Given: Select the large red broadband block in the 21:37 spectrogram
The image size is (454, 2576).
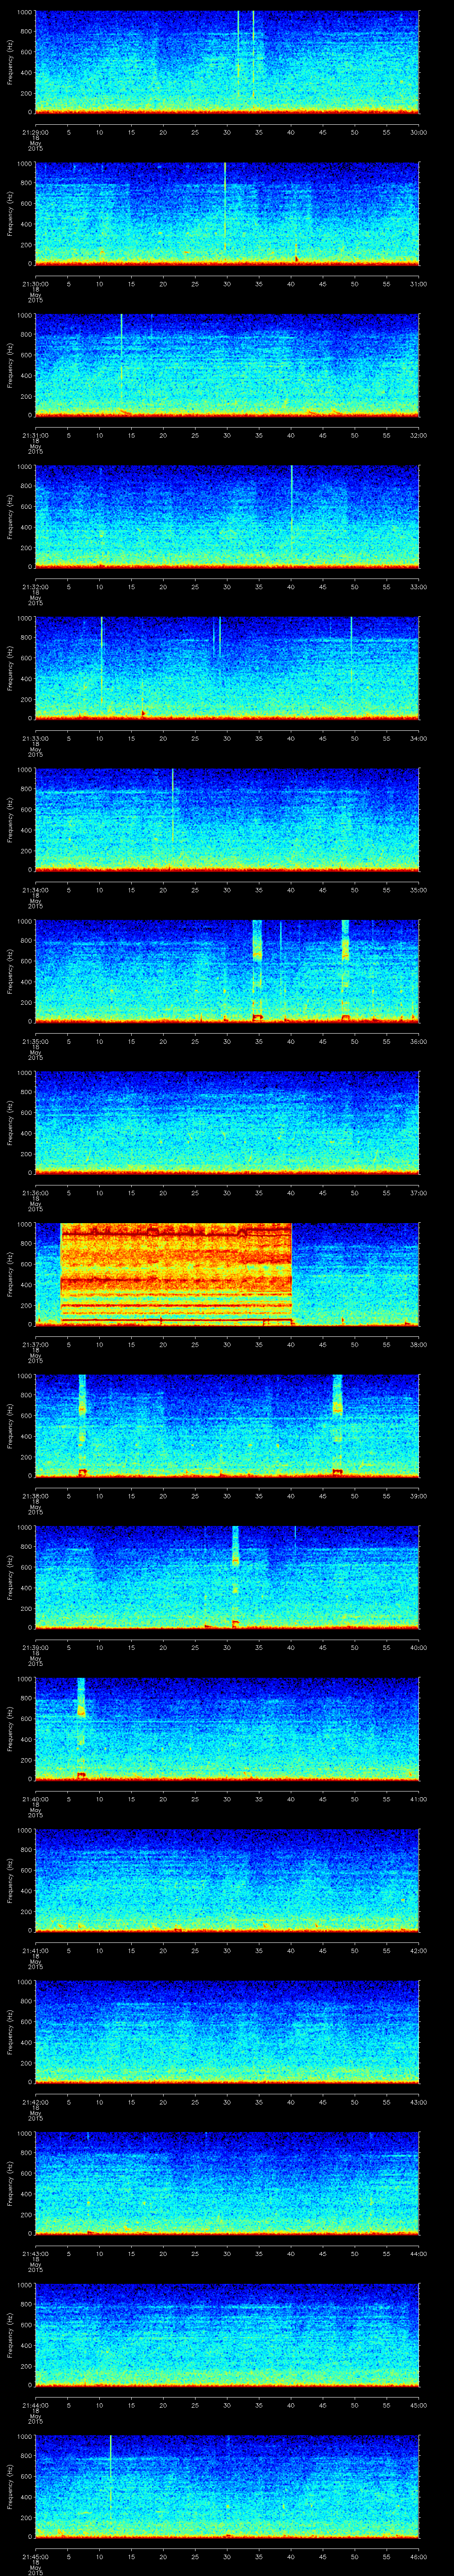Looking at the screenshot, I should point(176,1273).
